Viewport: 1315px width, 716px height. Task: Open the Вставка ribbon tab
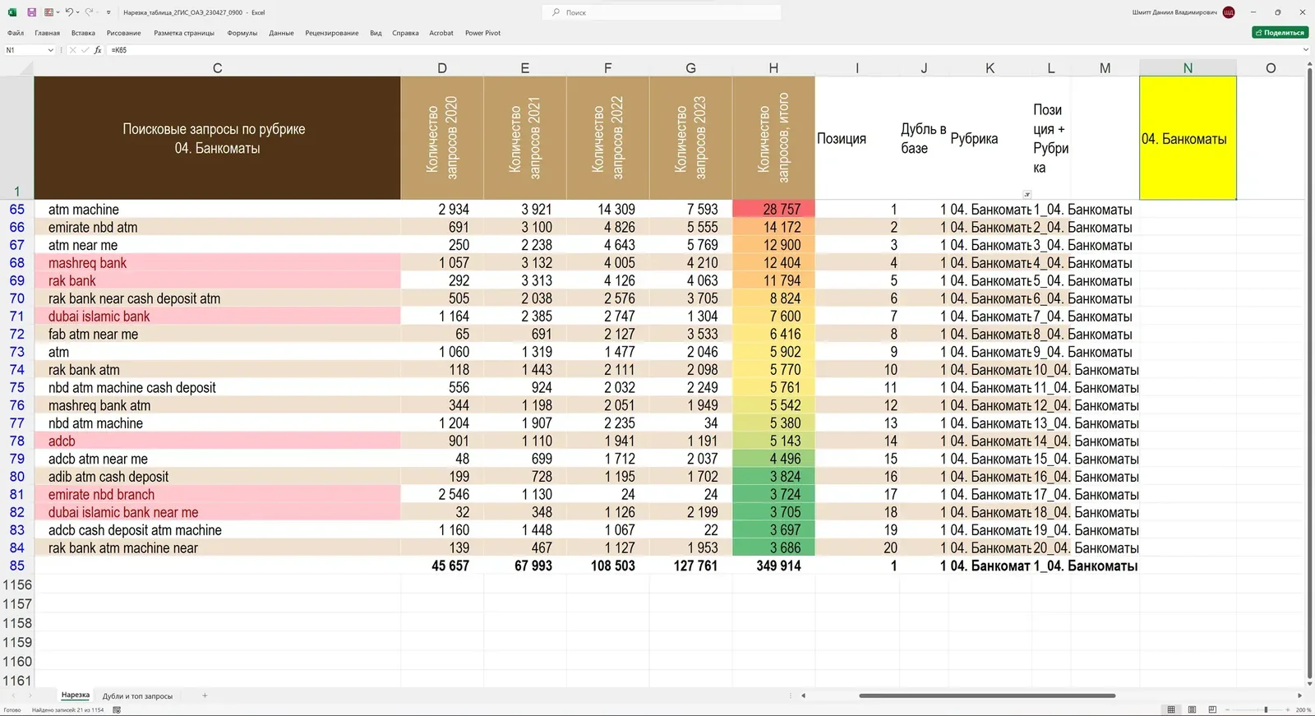pyautogui.click(x=83, y=33)
